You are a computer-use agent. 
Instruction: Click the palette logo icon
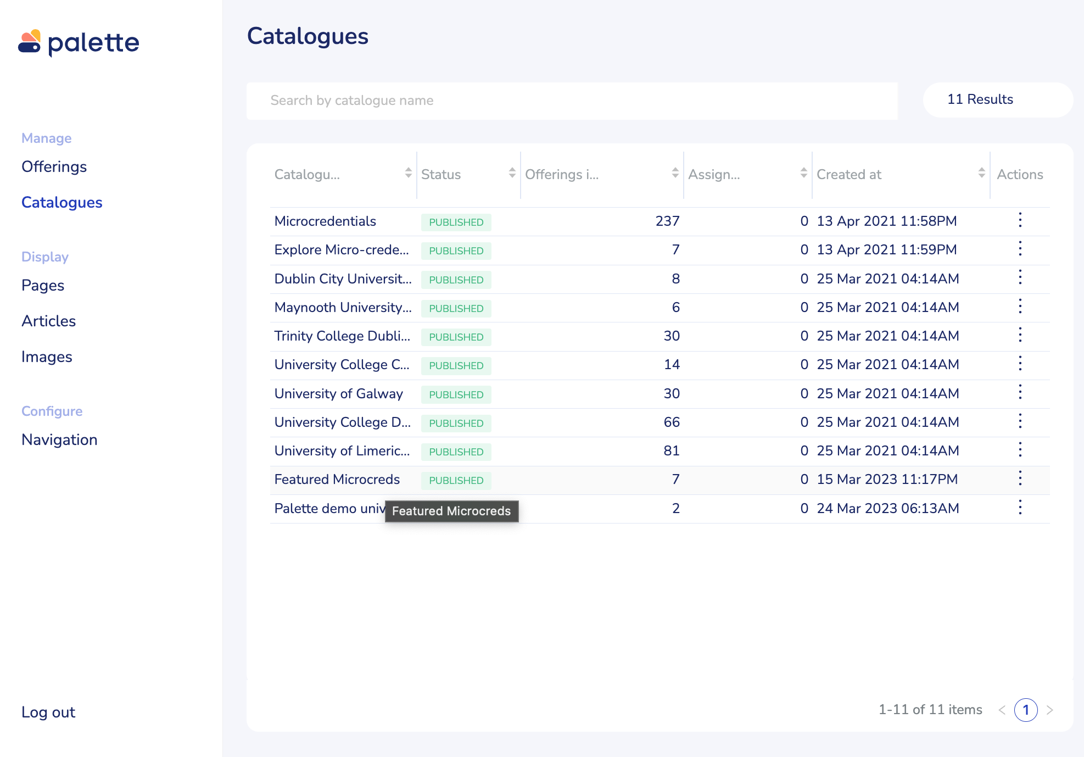30,42
